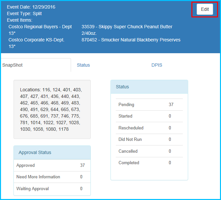Select the Pending status row

coord(149,105)
